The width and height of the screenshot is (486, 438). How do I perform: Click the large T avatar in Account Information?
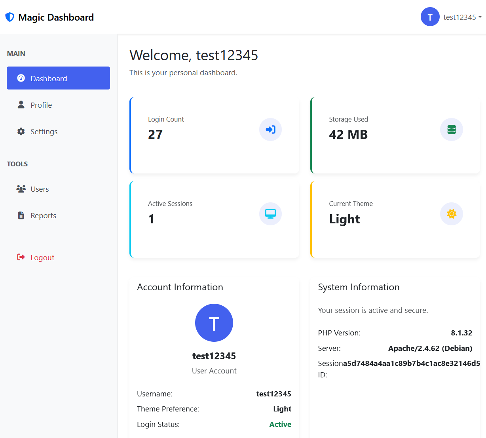[214, 323]
